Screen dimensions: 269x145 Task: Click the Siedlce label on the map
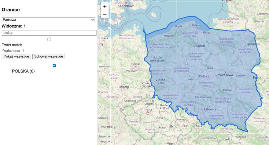click(x=240, y=76)
